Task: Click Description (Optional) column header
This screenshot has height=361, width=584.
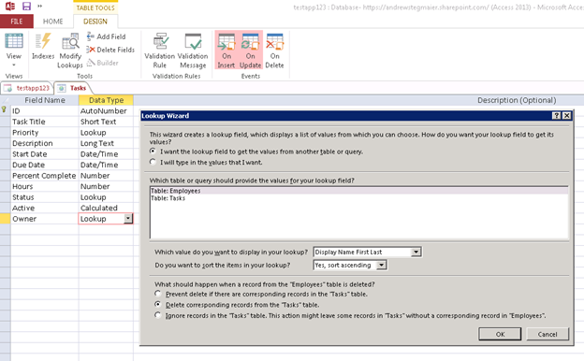Action: tap(517, 100)
